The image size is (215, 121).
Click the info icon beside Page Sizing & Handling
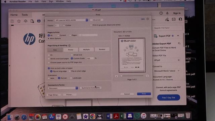pos(70,45)
